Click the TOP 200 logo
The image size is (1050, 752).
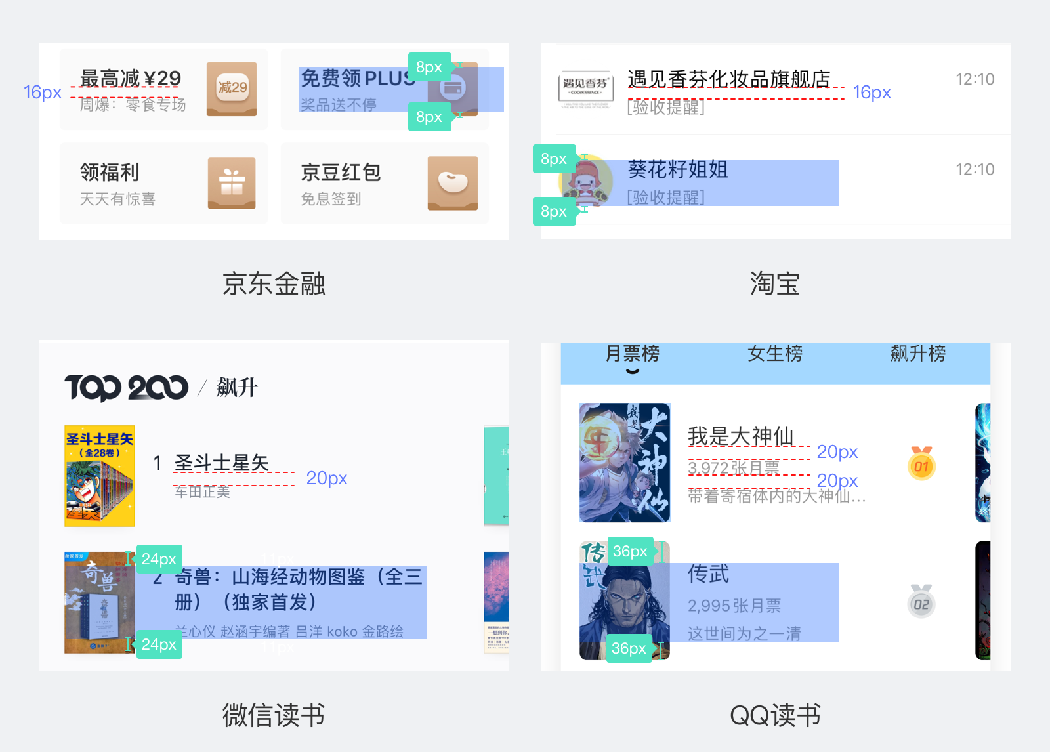point(126,387)
